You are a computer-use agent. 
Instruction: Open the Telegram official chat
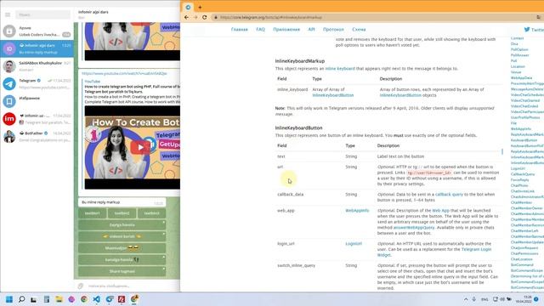[x=37, y=84]
